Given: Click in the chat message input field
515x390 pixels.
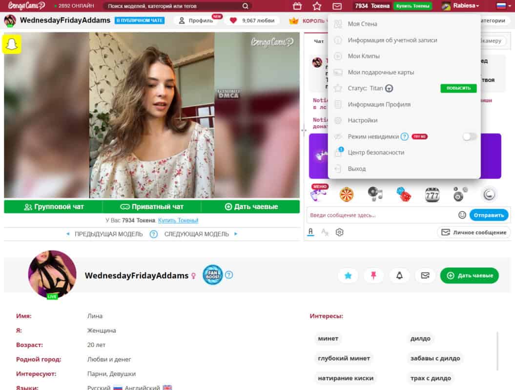Looking at the screenshot, I should pos(381,215).
